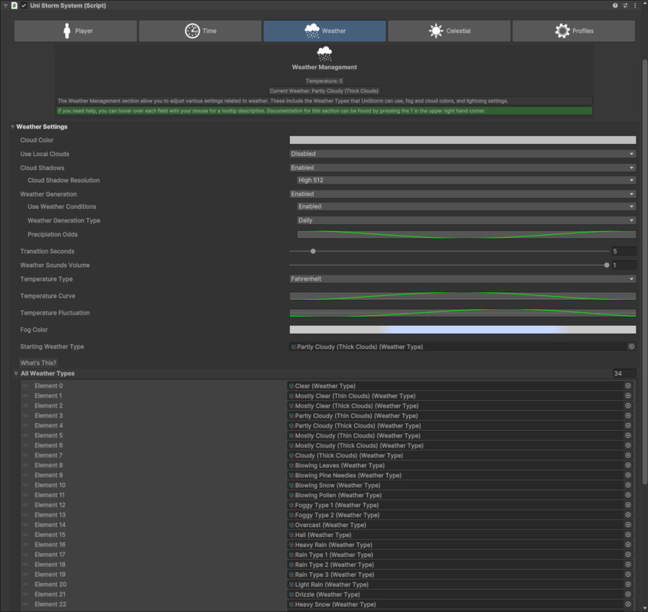This screenshot has height=612, width=648.
Task: Click the Temperature: 0 readout
Action: coord(324,81)
